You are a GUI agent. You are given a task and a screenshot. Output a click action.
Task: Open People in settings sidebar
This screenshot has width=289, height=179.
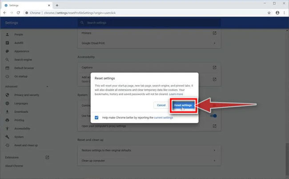(19, 35)
